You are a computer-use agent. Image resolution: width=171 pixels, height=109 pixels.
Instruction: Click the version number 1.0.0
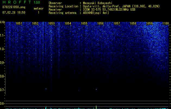pos(37,2)
